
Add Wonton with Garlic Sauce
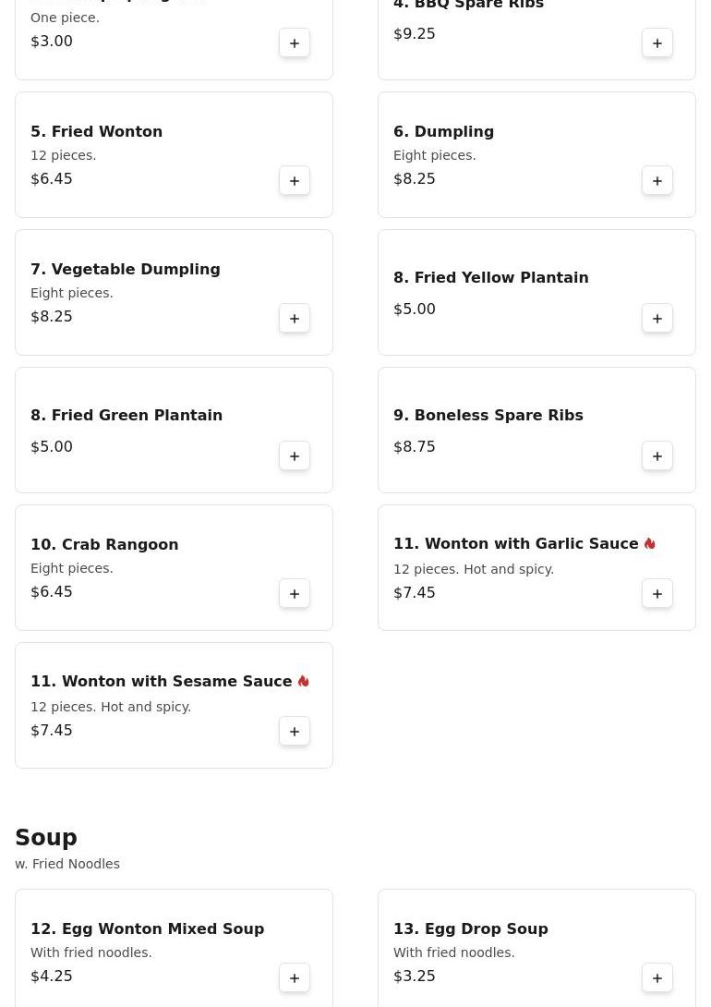657,593
